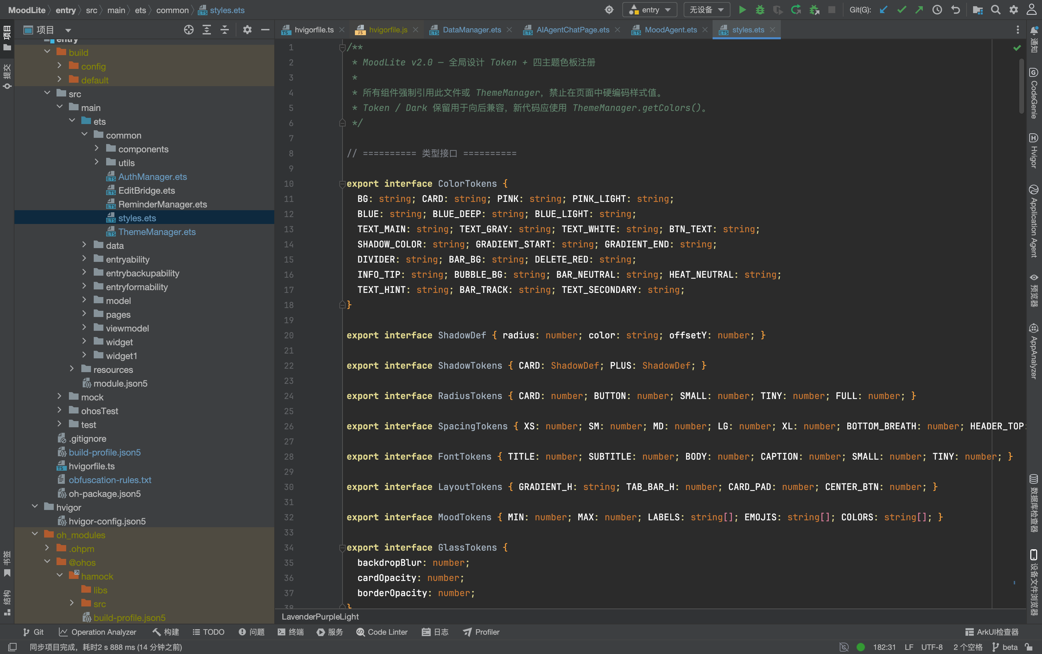Select module.json5 file

coord(120,383)
